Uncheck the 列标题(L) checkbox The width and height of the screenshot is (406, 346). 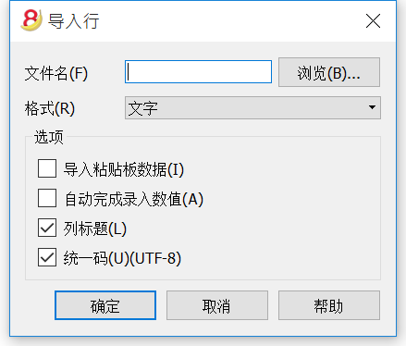point(47,228)
